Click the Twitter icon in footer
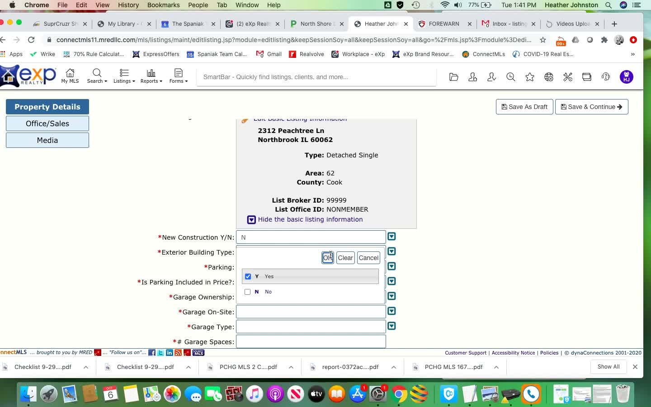 [160, 353]
